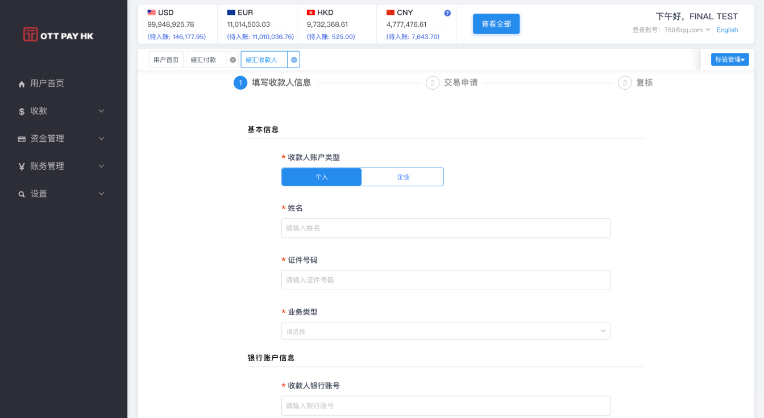Viewport: 764px width, 418px height.
Task: Switch to 结汇付款 tab
Action: coord(204,60)
